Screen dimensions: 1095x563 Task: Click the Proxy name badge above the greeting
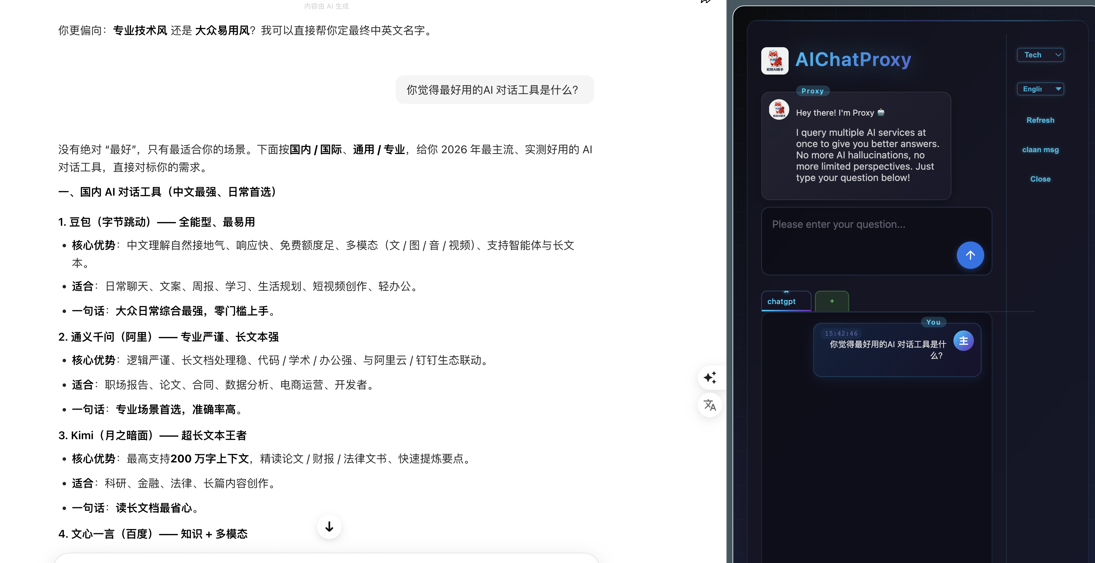812,91
